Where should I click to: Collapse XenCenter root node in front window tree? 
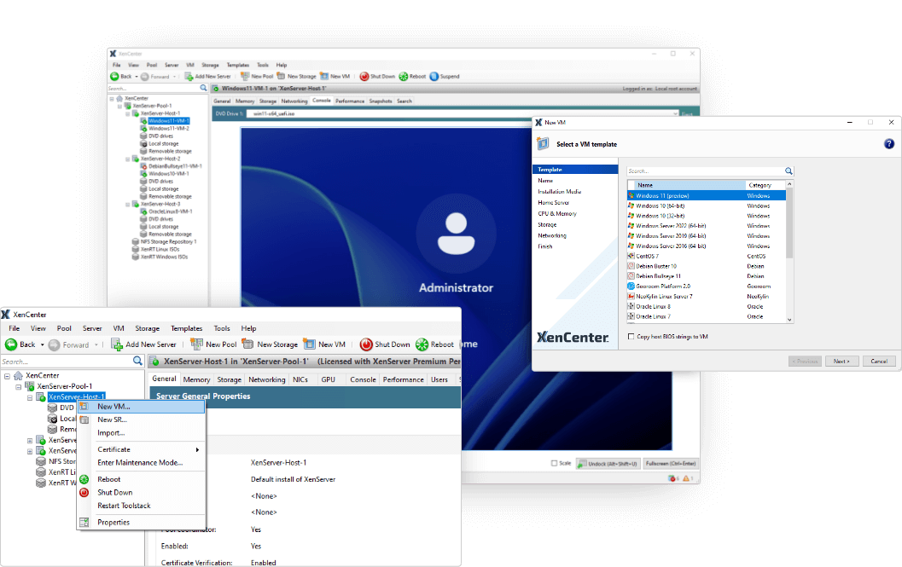click(x=7, y=376)
